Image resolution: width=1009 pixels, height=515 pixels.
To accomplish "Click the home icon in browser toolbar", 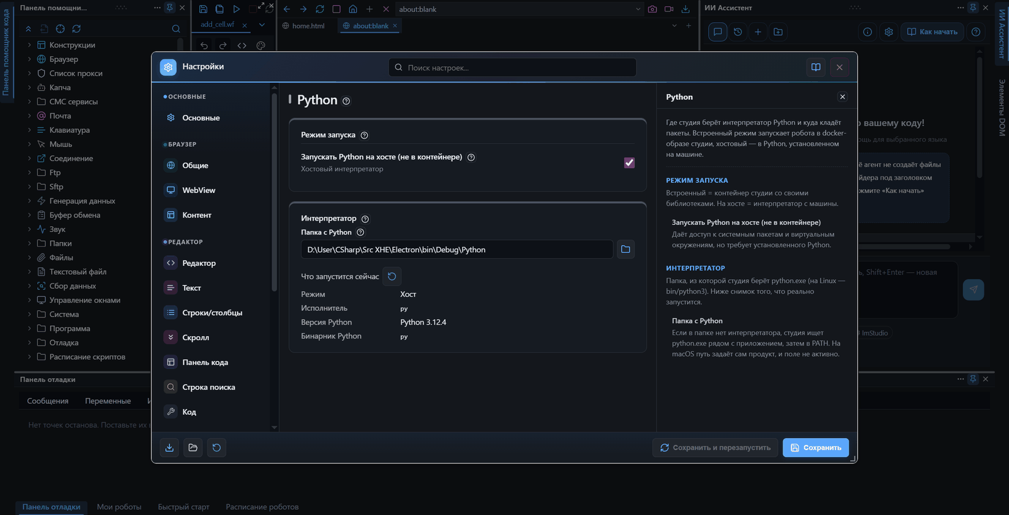I will [353, 9].
